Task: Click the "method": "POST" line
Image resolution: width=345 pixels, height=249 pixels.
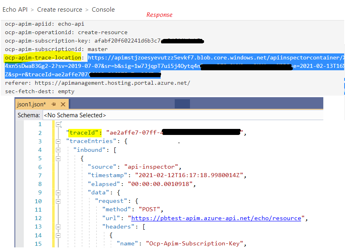Action: coord(133,209)
